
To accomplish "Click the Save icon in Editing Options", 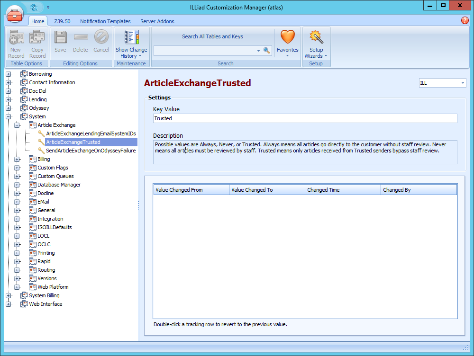I will pos(60,38).
